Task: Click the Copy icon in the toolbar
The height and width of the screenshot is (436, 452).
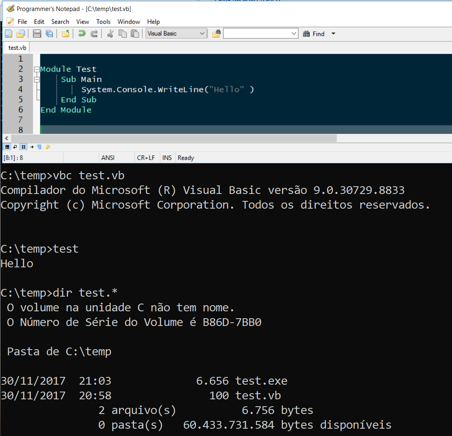Action: tap(123, 34)
